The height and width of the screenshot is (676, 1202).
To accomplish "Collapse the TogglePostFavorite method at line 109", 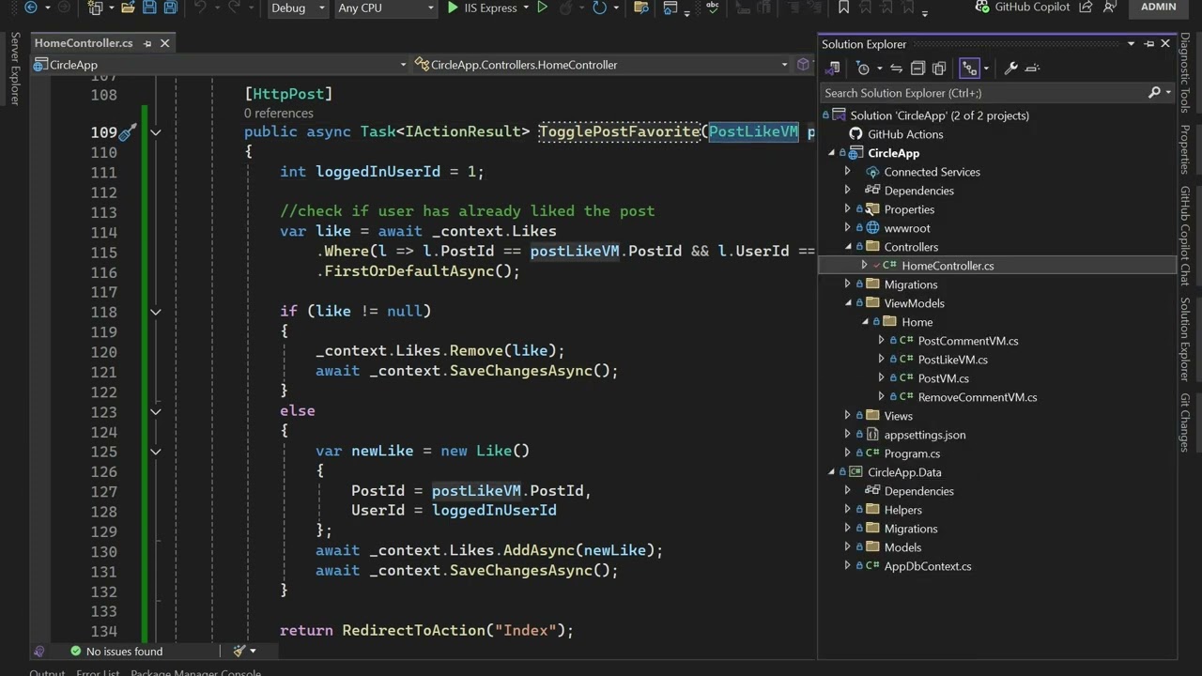I will [156, 132].
